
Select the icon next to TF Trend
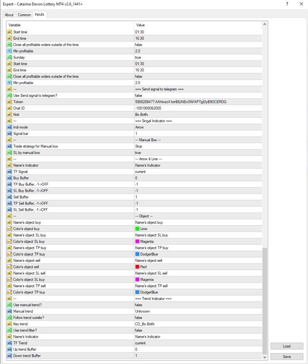(x=9, y=343)
